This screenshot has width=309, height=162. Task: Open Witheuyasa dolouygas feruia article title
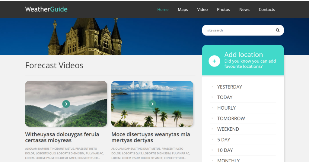pyautogui.click(x=62, y=137)
